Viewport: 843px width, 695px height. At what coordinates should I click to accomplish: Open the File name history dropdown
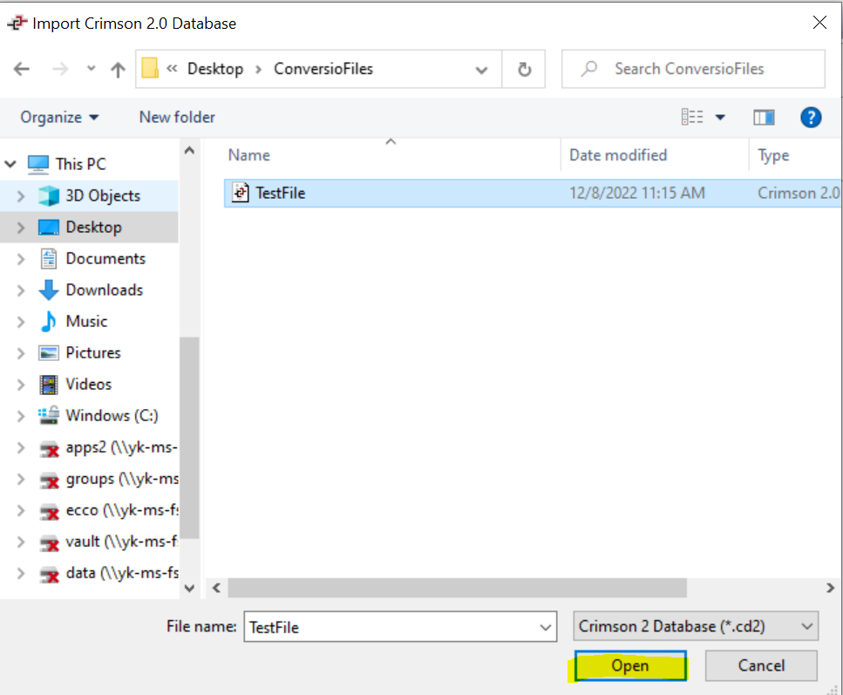coord(545,627)
